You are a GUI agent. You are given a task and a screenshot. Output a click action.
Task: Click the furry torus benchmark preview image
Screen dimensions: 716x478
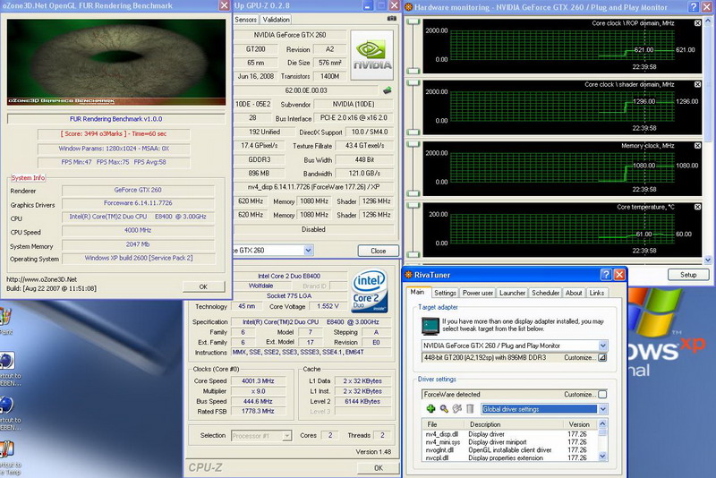(116, 62)
